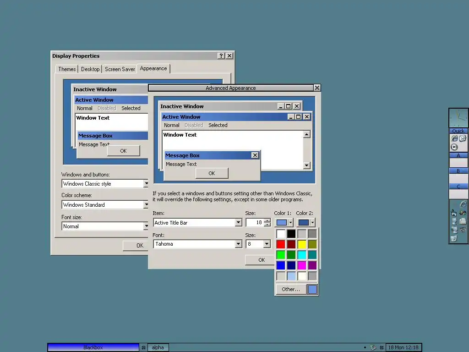469x352 pixels.
Task: Click Active Window title bar in Advanced preview
Action: [236, 117]
